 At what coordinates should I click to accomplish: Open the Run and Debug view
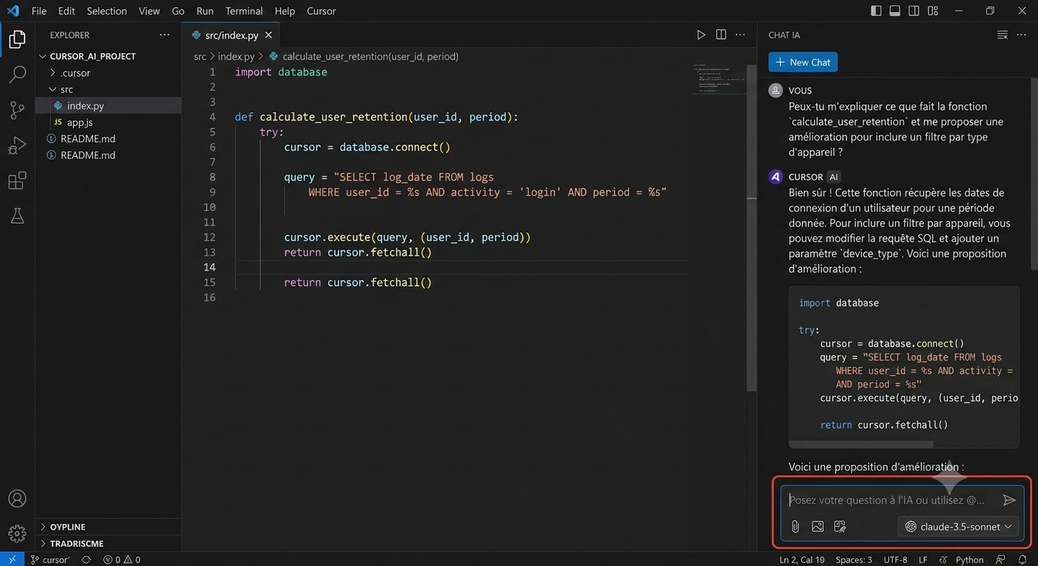pyautogui.click(x=17, y=145)
